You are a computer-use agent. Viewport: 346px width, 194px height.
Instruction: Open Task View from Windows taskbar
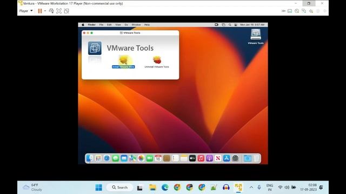(139, 188)
